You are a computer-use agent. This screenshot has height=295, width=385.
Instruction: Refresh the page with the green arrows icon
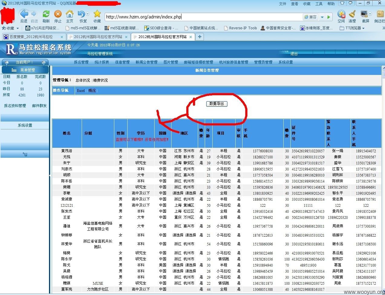(46, 14)
